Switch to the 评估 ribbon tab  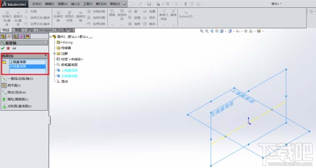pyautogui.click(x=30, y=30)
